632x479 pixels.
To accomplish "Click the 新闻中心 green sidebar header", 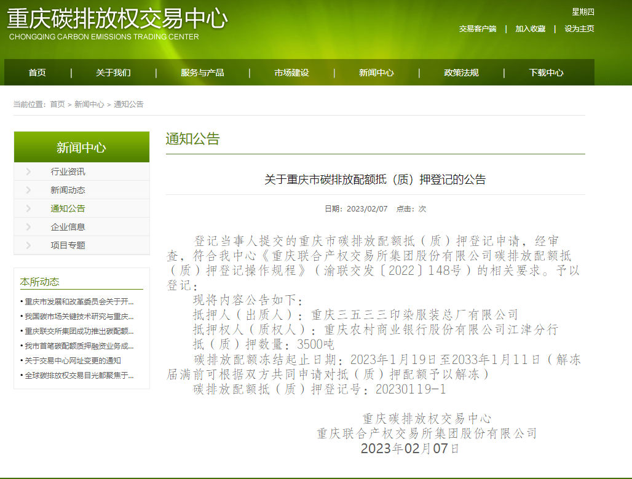I will 81,147.
